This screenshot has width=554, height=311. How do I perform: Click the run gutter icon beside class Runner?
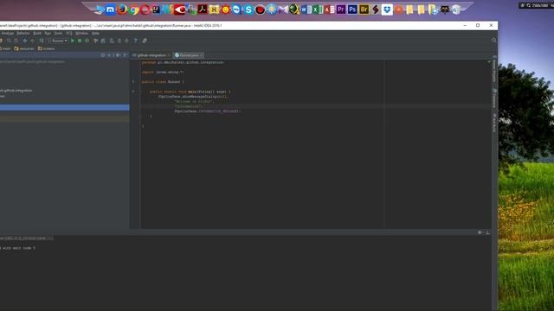[x=133, y=81]
